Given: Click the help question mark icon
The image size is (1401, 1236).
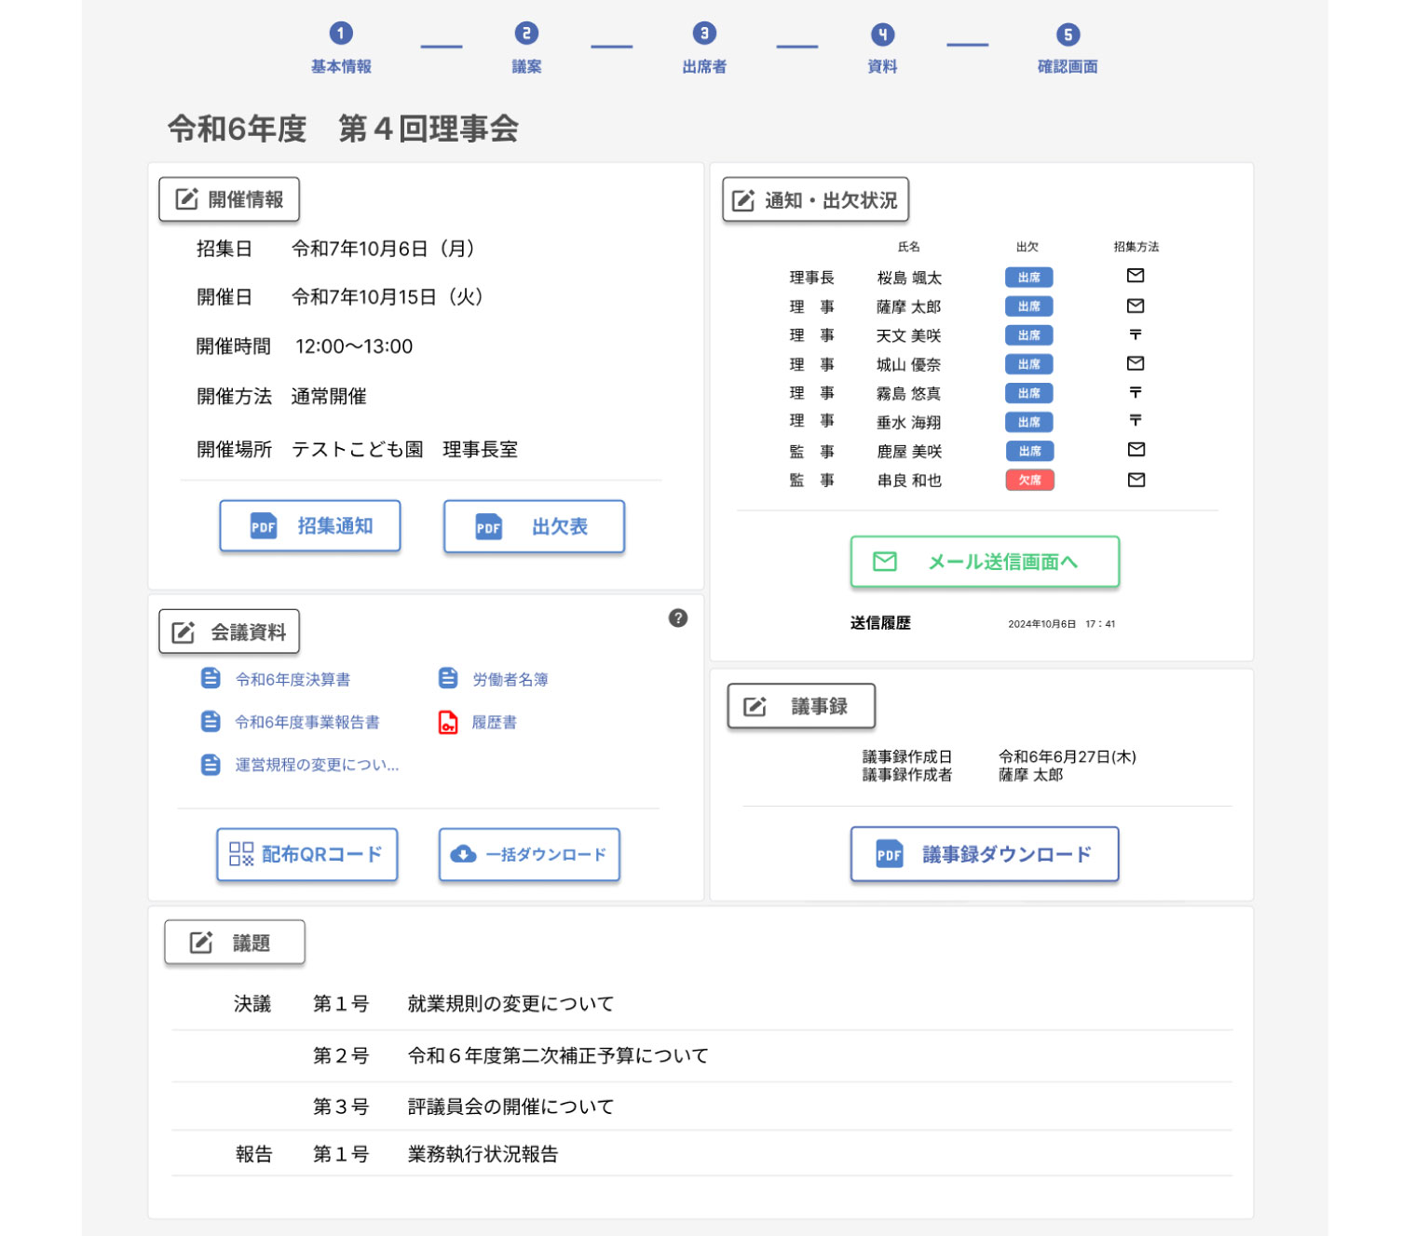Looking at the screenshot, I should pyautogui.click(x=678, y=618).
